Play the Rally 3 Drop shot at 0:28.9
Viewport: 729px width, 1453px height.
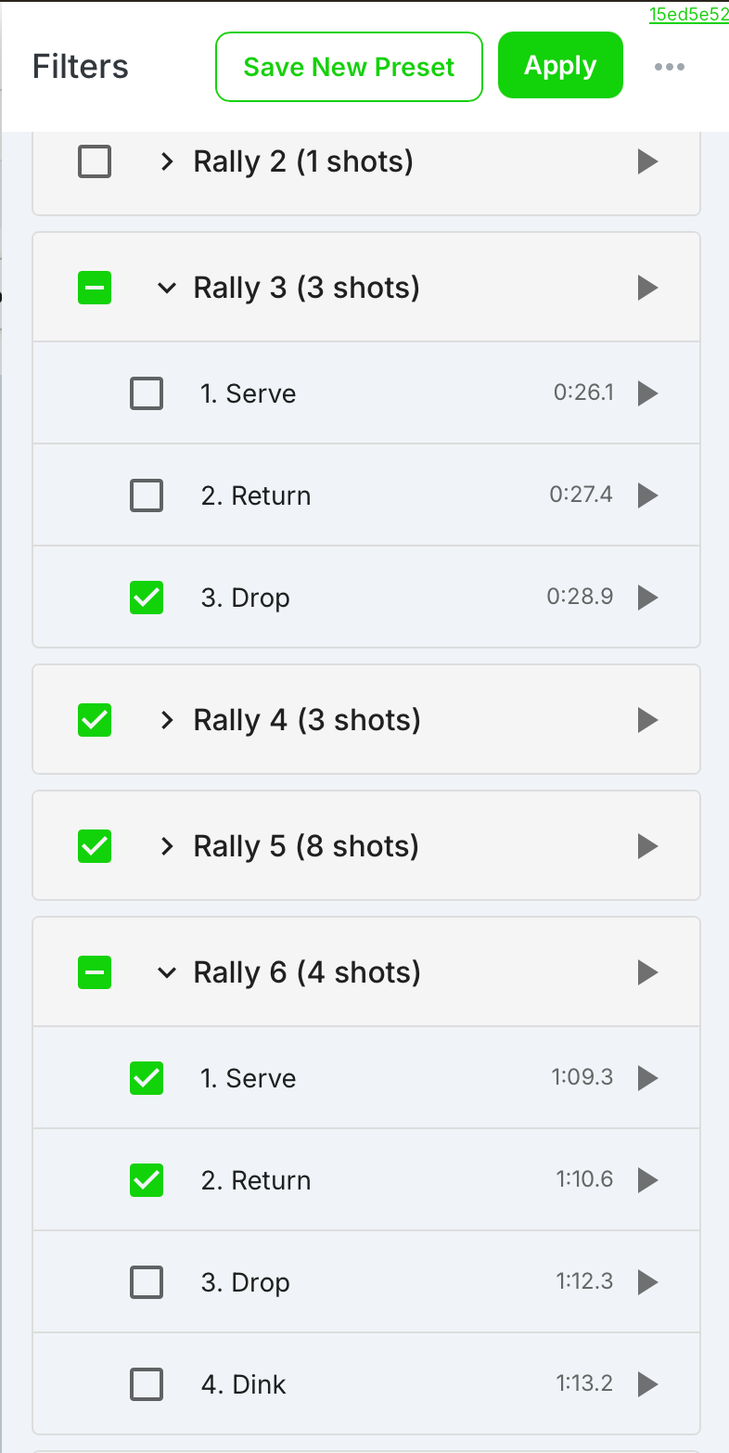[647, 598]
